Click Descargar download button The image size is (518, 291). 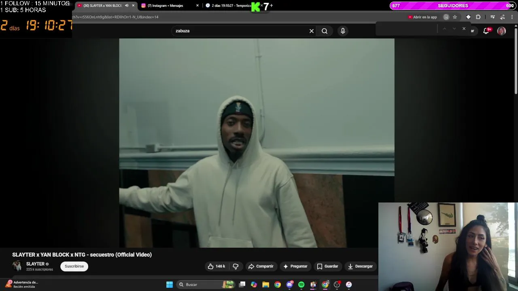(360, 266)
